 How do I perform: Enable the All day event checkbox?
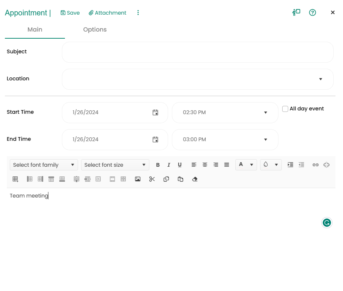click(285, 109)
